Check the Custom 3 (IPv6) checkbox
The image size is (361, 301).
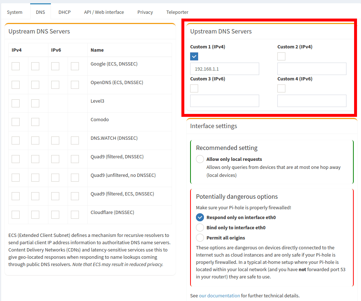pos(194,88)
